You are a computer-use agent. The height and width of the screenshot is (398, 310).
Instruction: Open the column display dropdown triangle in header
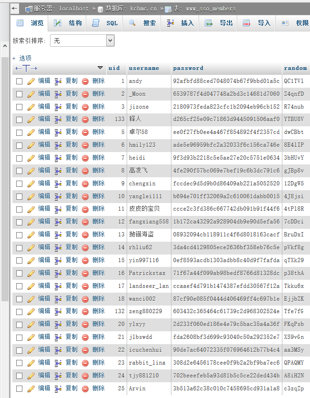100,68
